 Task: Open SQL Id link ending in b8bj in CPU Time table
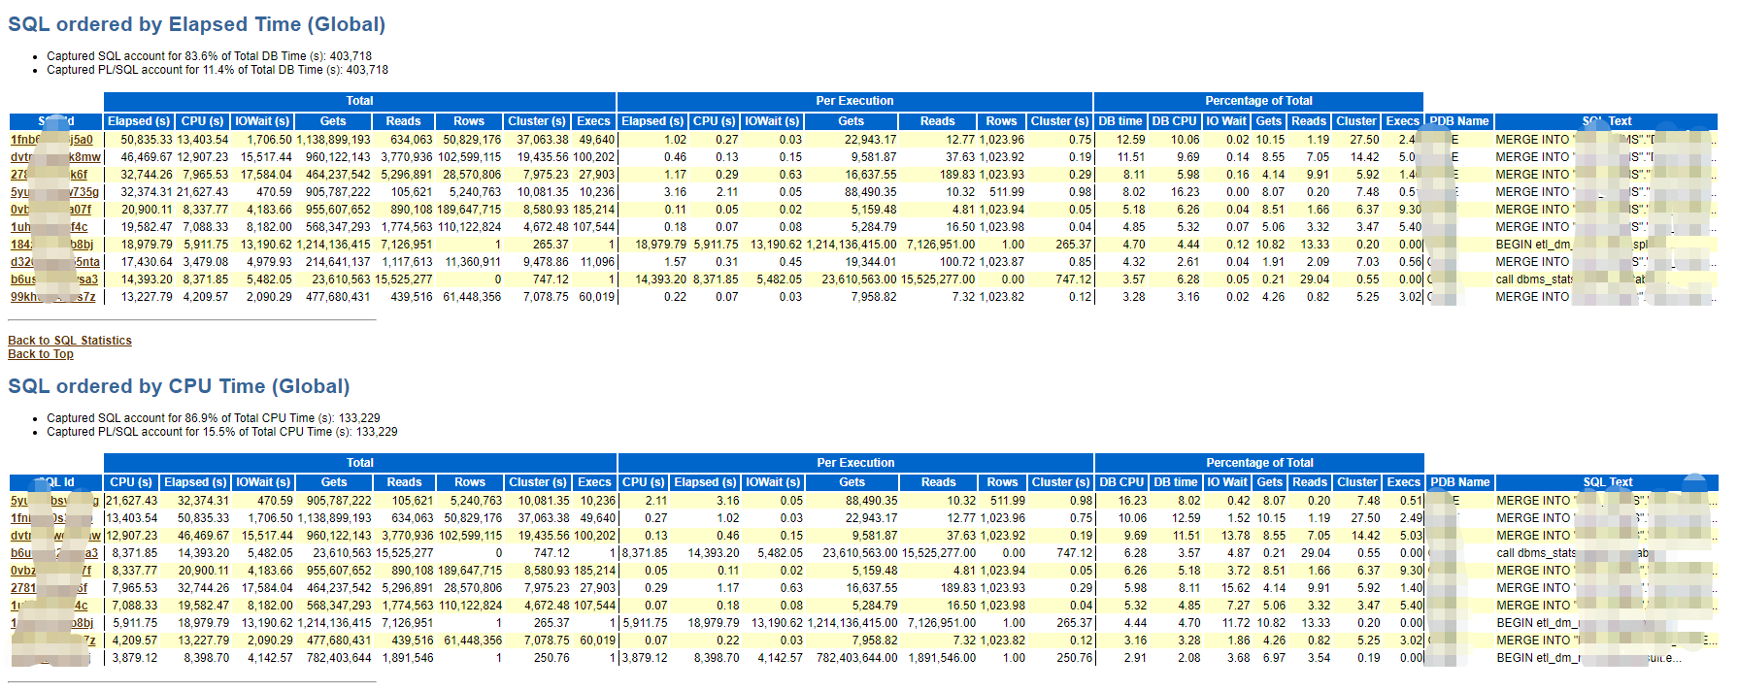52,623
